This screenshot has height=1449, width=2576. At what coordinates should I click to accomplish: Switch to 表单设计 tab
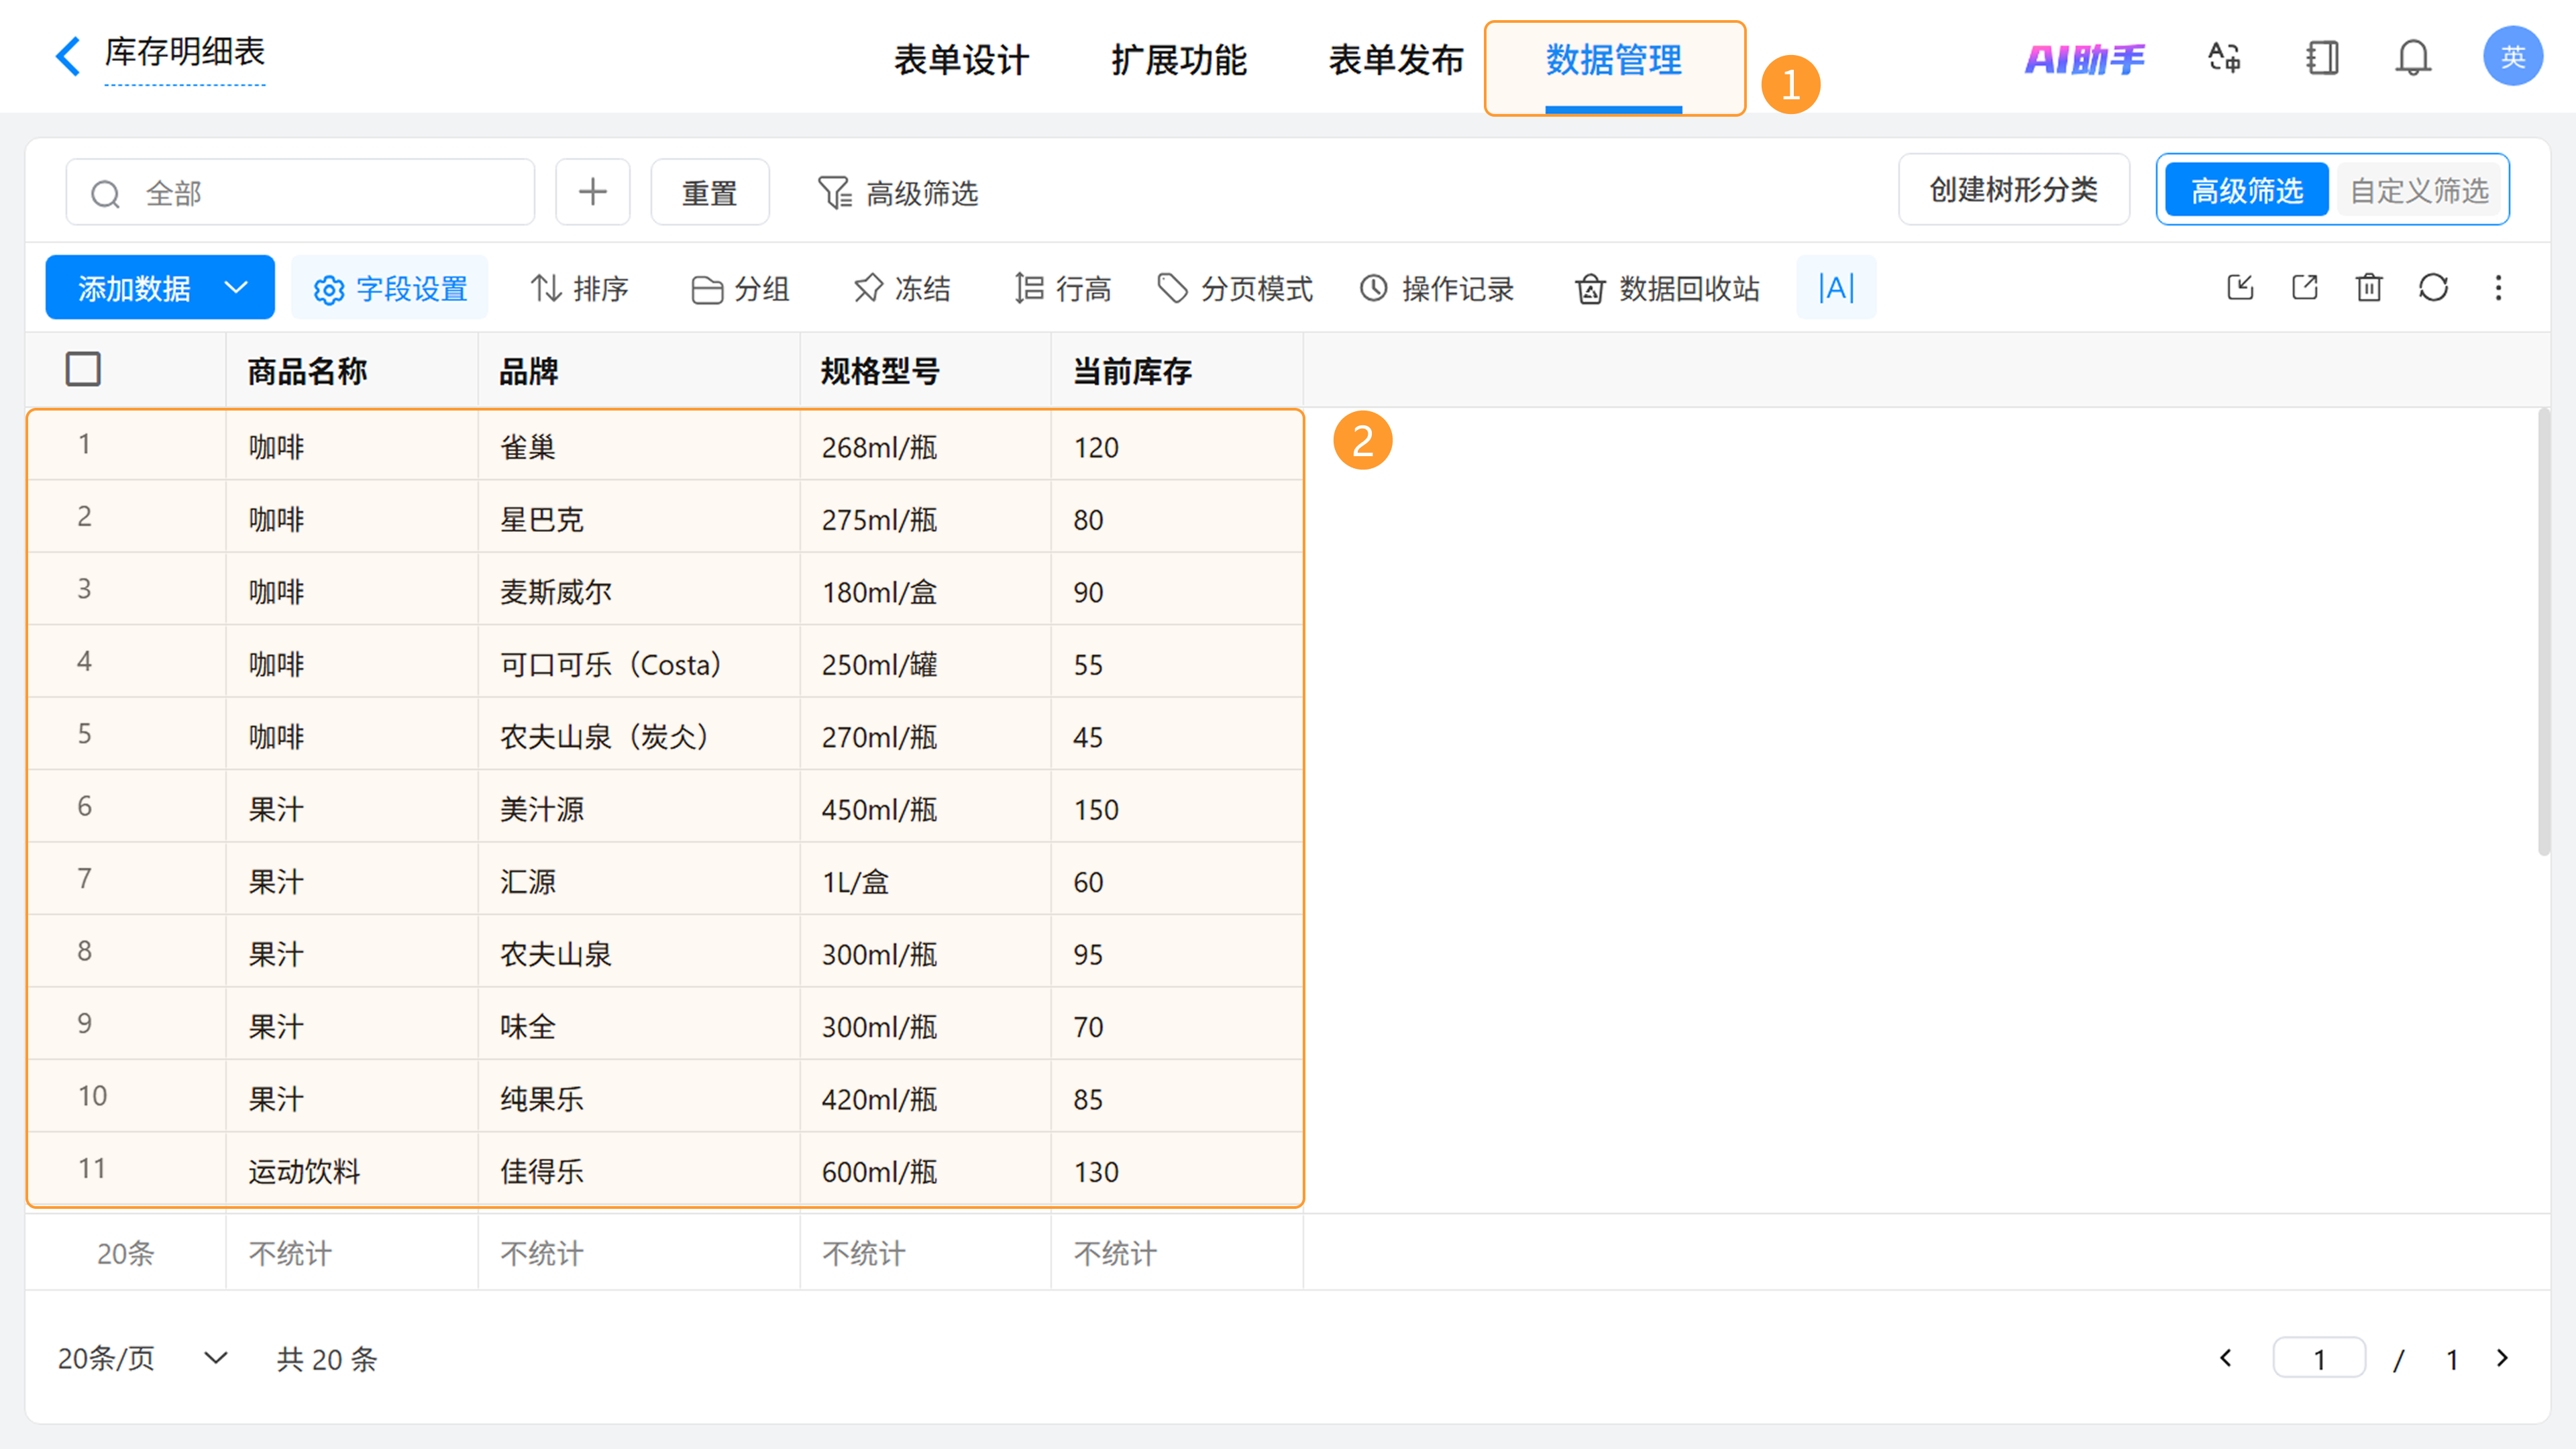961,60
